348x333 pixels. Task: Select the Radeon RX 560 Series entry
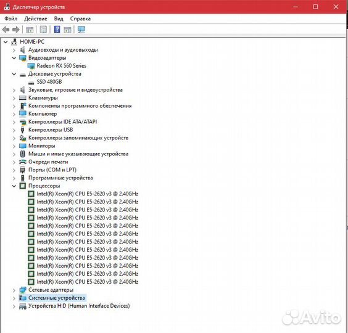(x=61, y=66)
